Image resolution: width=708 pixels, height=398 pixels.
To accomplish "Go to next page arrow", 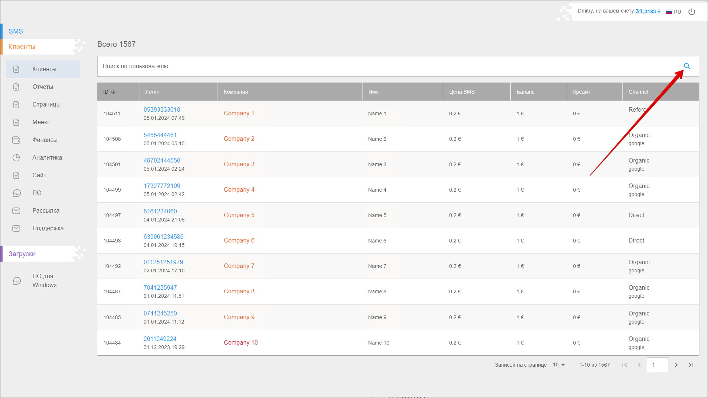I will click(676, 365).
